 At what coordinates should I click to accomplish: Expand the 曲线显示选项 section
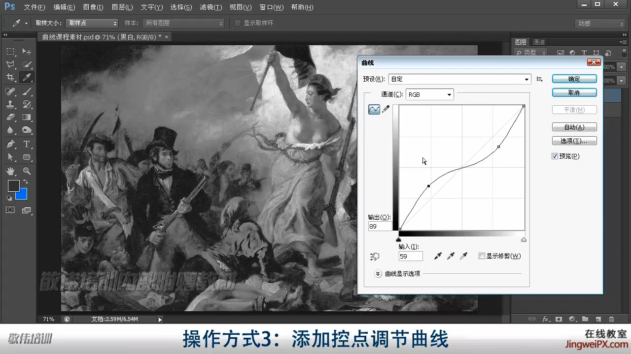point(378,274)
